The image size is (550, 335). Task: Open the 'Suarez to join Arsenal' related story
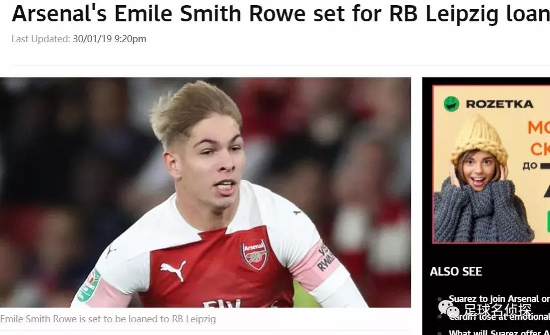tap(499, 298)
